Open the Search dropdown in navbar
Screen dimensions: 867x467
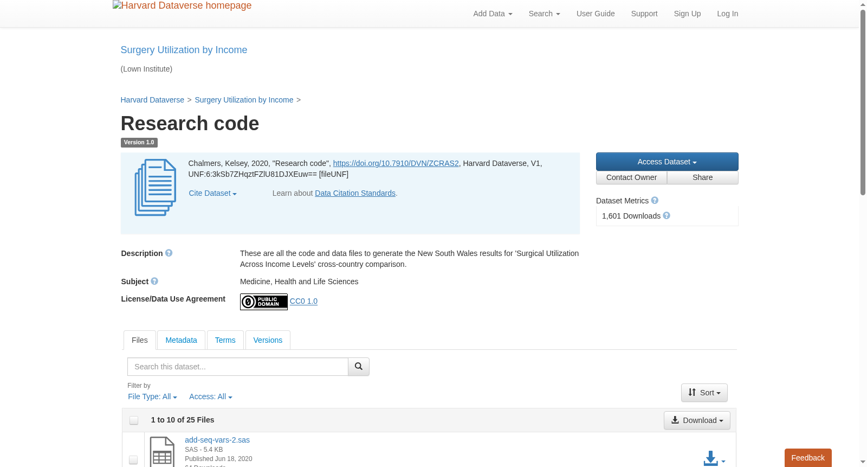[x=544, y=14]
